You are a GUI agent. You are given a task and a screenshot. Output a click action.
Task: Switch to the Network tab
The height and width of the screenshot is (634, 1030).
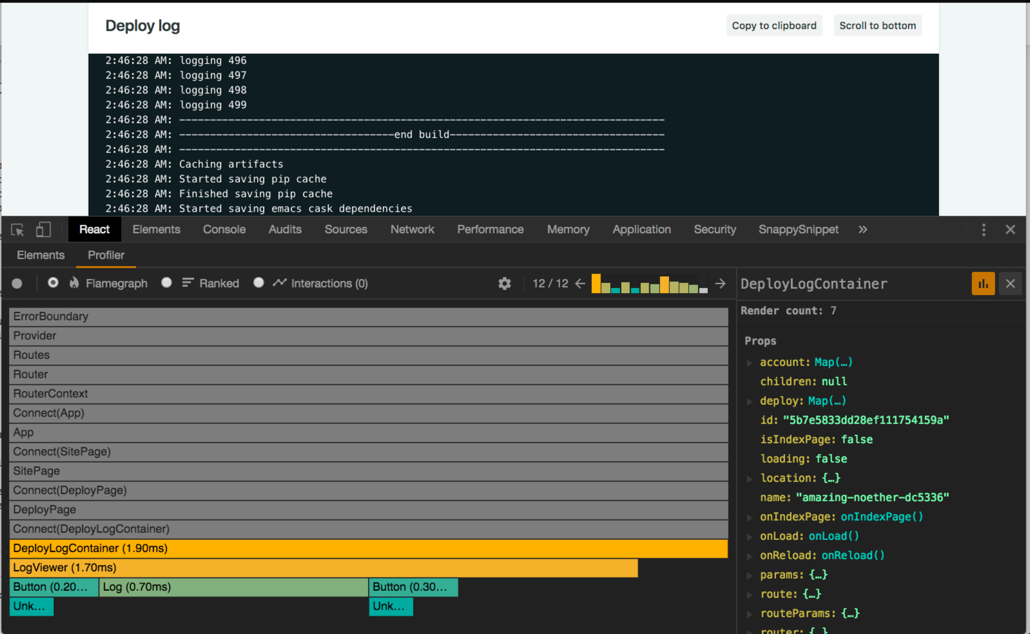[412, 229]
